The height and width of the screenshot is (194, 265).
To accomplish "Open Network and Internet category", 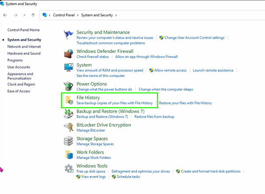I will coord(24,46).
